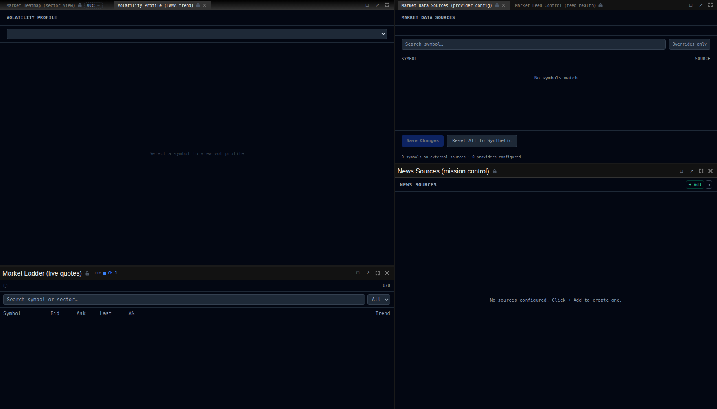Sort Market Ladder by Δ% column
This screenshot has width=717, height=409.
132,313
